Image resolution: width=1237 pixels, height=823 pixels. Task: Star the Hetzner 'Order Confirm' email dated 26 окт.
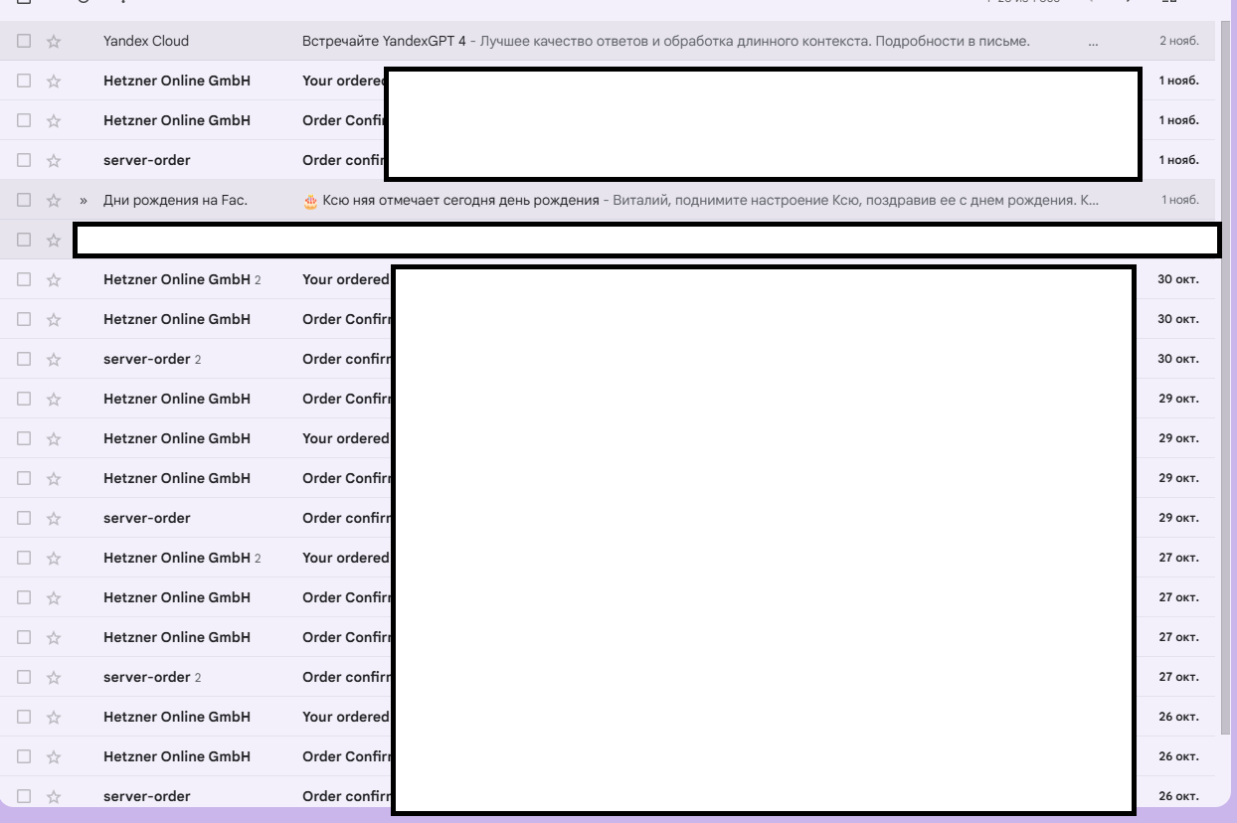54,756
